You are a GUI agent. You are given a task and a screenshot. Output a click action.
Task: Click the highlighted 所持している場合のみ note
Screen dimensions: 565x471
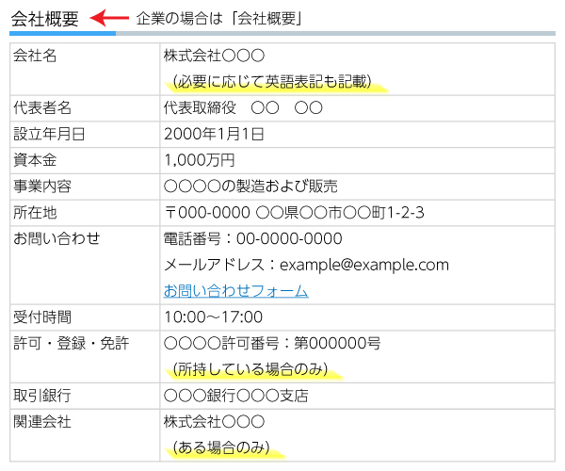click(x=250, y=368)
